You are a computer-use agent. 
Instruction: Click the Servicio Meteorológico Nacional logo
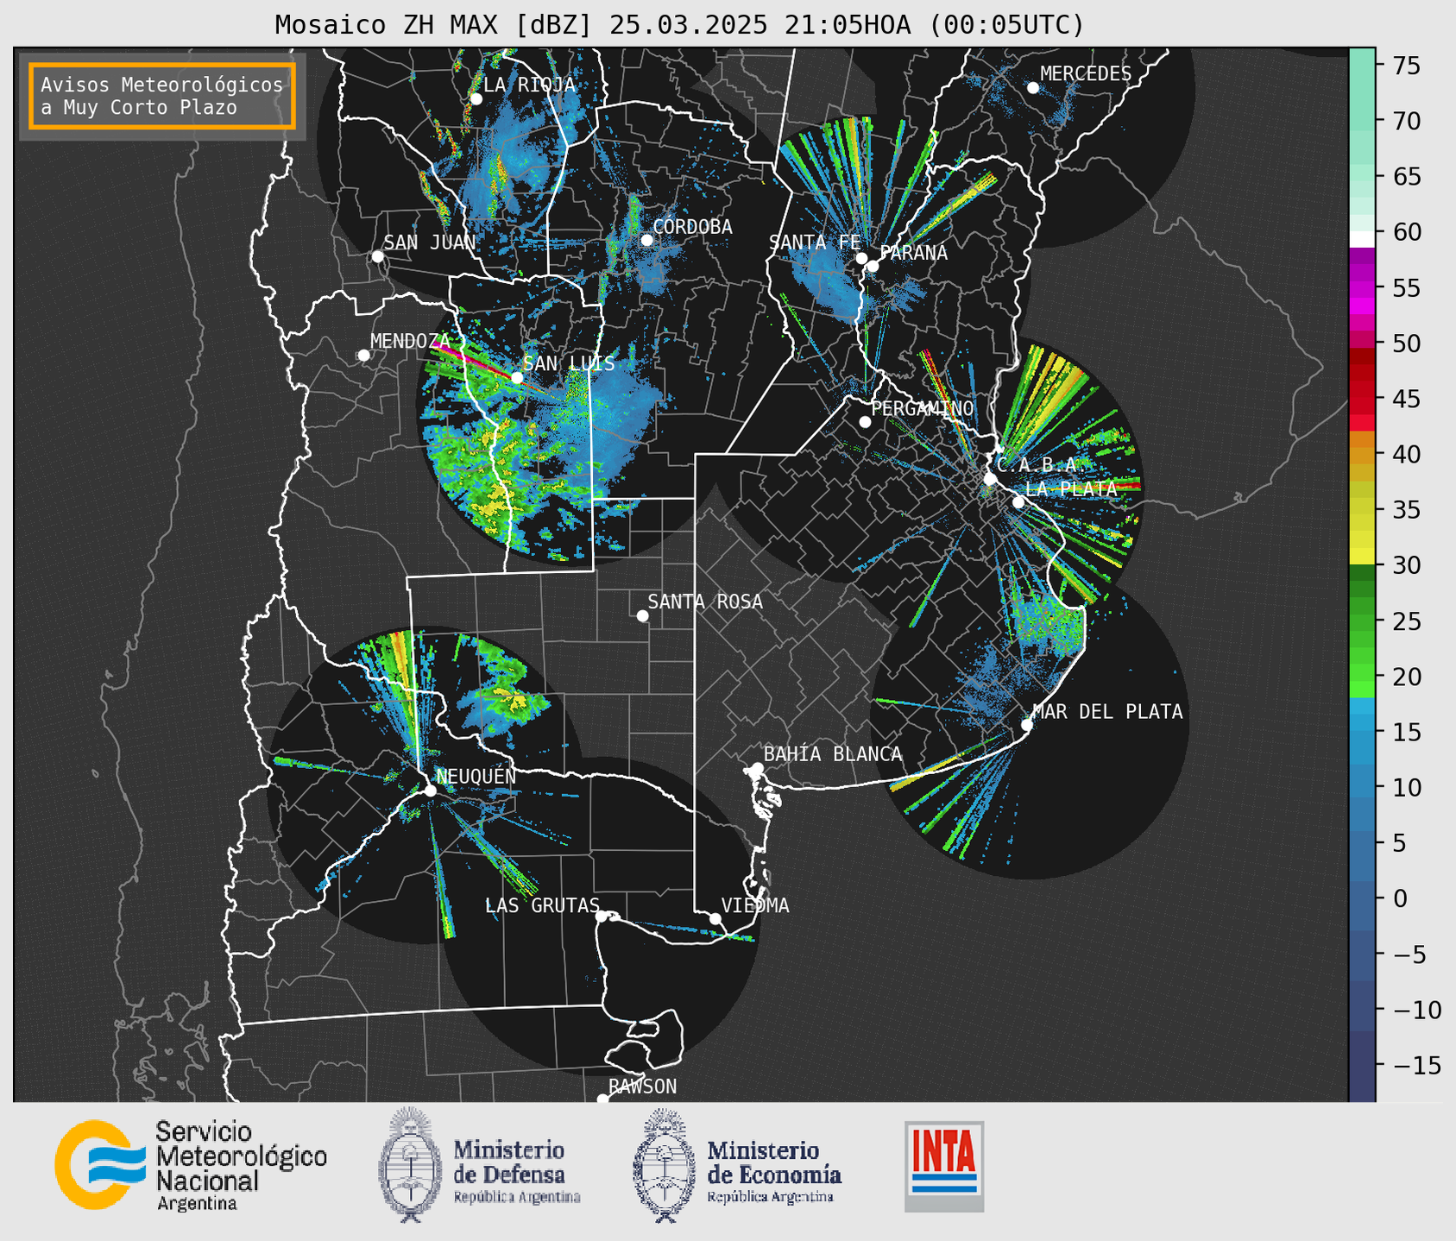[x=191, y=1165]
